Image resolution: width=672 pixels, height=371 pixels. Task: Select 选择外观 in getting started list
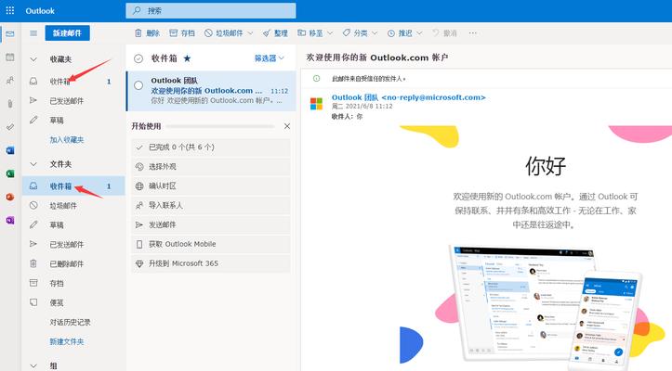(x=211, y=167)
